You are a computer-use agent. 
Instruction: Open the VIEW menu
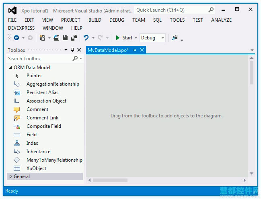47,20
